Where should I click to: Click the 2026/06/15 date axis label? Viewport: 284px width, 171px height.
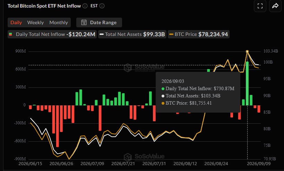30,164
